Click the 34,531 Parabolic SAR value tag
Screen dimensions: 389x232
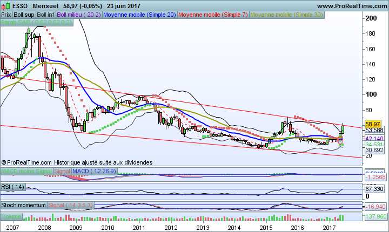(x=374, y=144)
